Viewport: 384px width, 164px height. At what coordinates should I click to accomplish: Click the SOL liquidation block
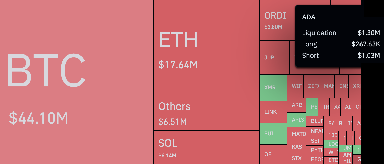tap(206, 147)
